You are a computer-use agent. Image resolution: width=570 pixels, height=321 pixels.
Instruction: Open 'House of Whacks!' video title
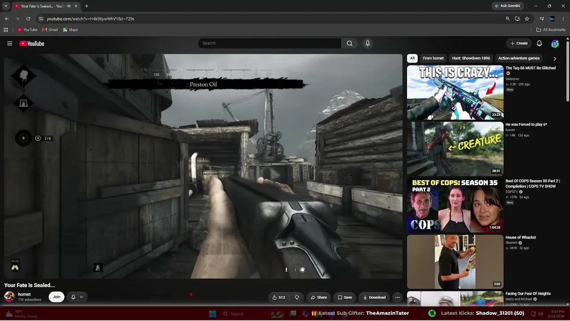[x=521, y=238]
